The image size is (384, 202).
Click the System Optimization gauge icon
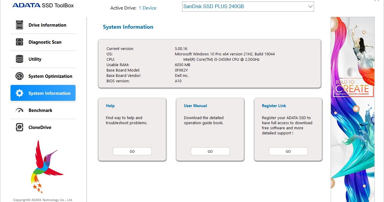pyautogui.click(x=19, y=76)
